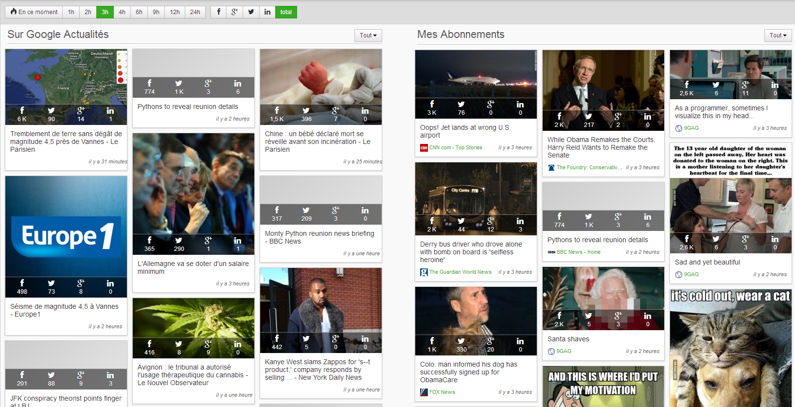The image size is (795, 407).
Task: Click Twitter count 90 on Tremblement card
Action: 52,114
